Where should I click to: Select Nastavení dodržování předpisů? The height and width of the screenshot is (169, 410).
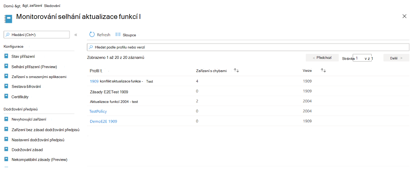tap(38, 140)
